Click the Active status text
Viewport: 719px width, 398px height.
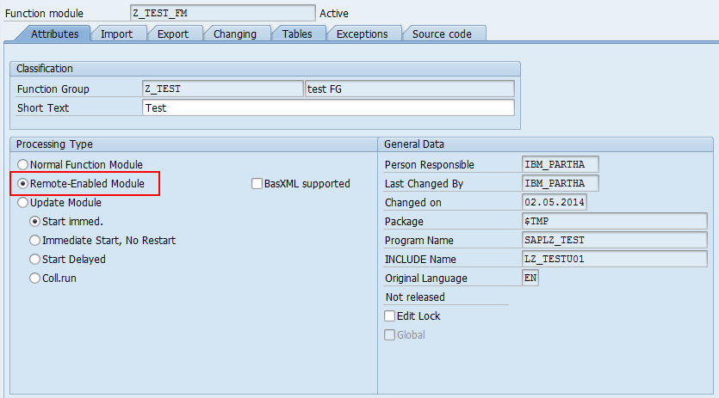click(334, 14)
